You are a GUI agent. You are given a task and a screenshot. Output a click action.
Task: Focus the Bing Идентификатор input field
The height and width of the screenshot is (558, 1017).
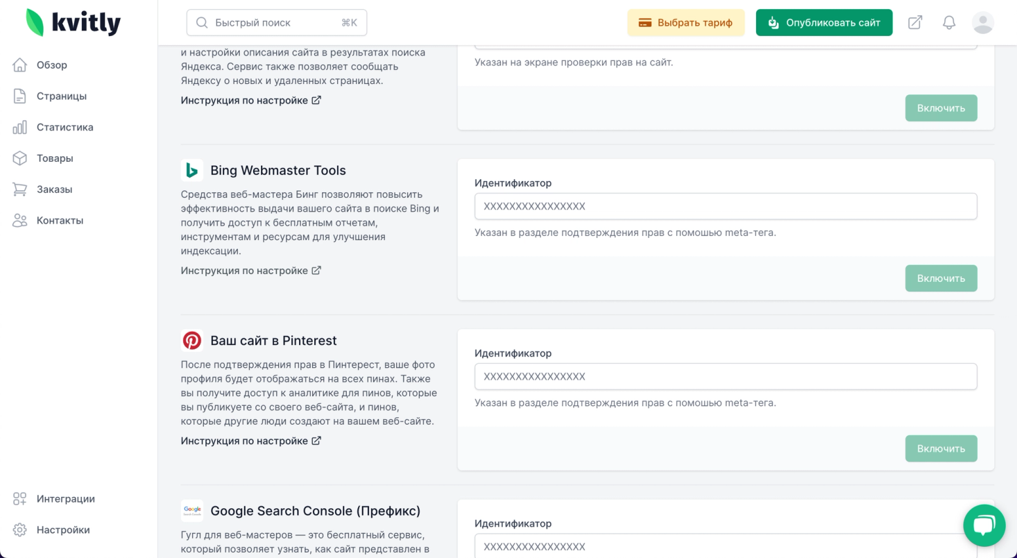(x=725, y=206)
